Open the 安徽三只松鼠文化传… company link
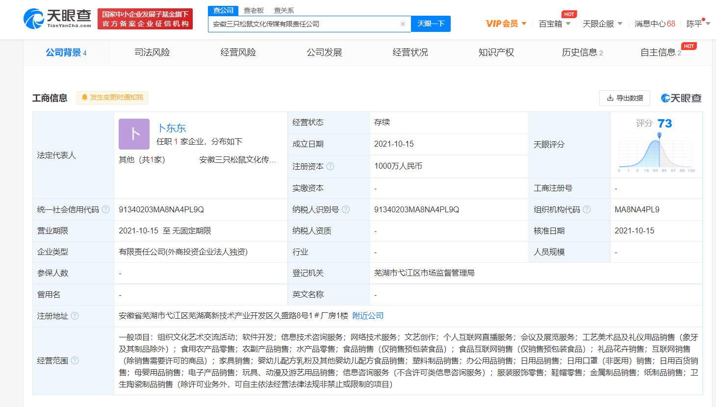 238,160
